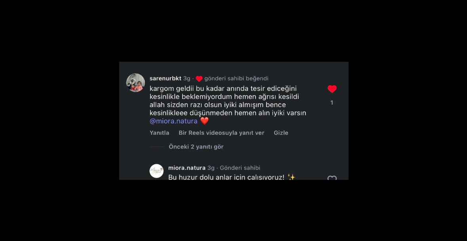The width and height of the screenshot is (467, 241).
Task: Like miora.natura's reply with heart outline
Action: point(332,178)
